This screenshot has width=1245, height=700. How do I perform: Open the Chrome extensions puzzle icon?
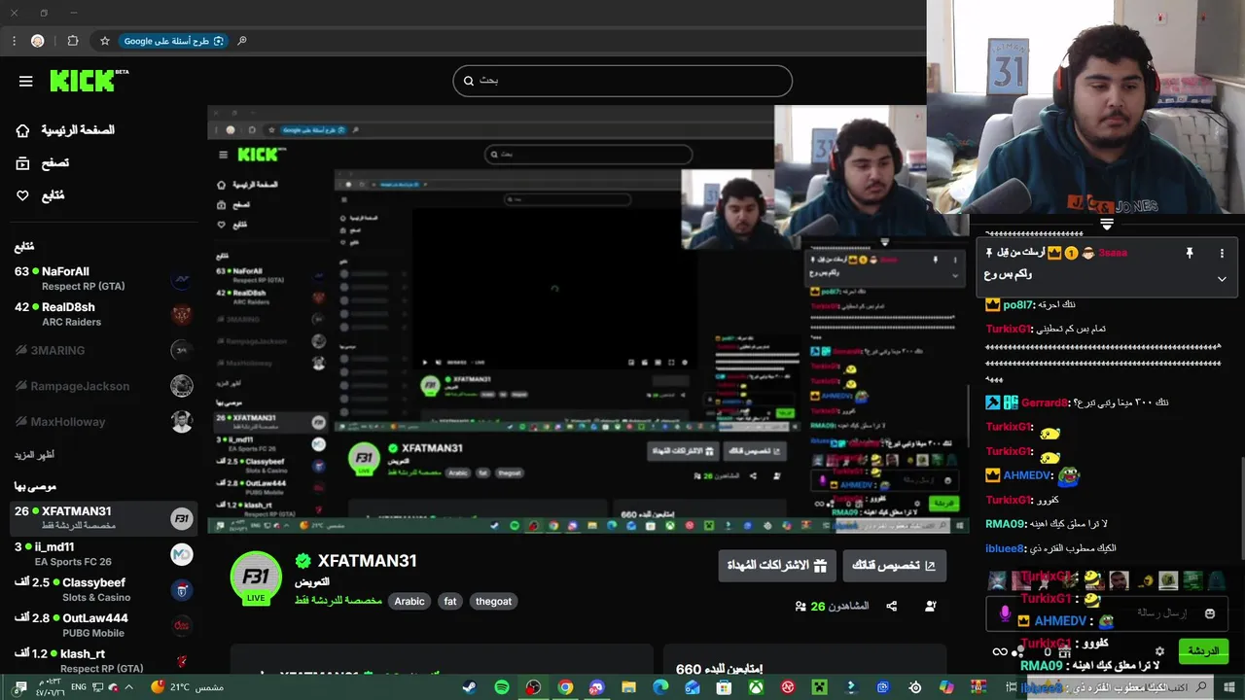pyautogui.click(x=73, y=41)
